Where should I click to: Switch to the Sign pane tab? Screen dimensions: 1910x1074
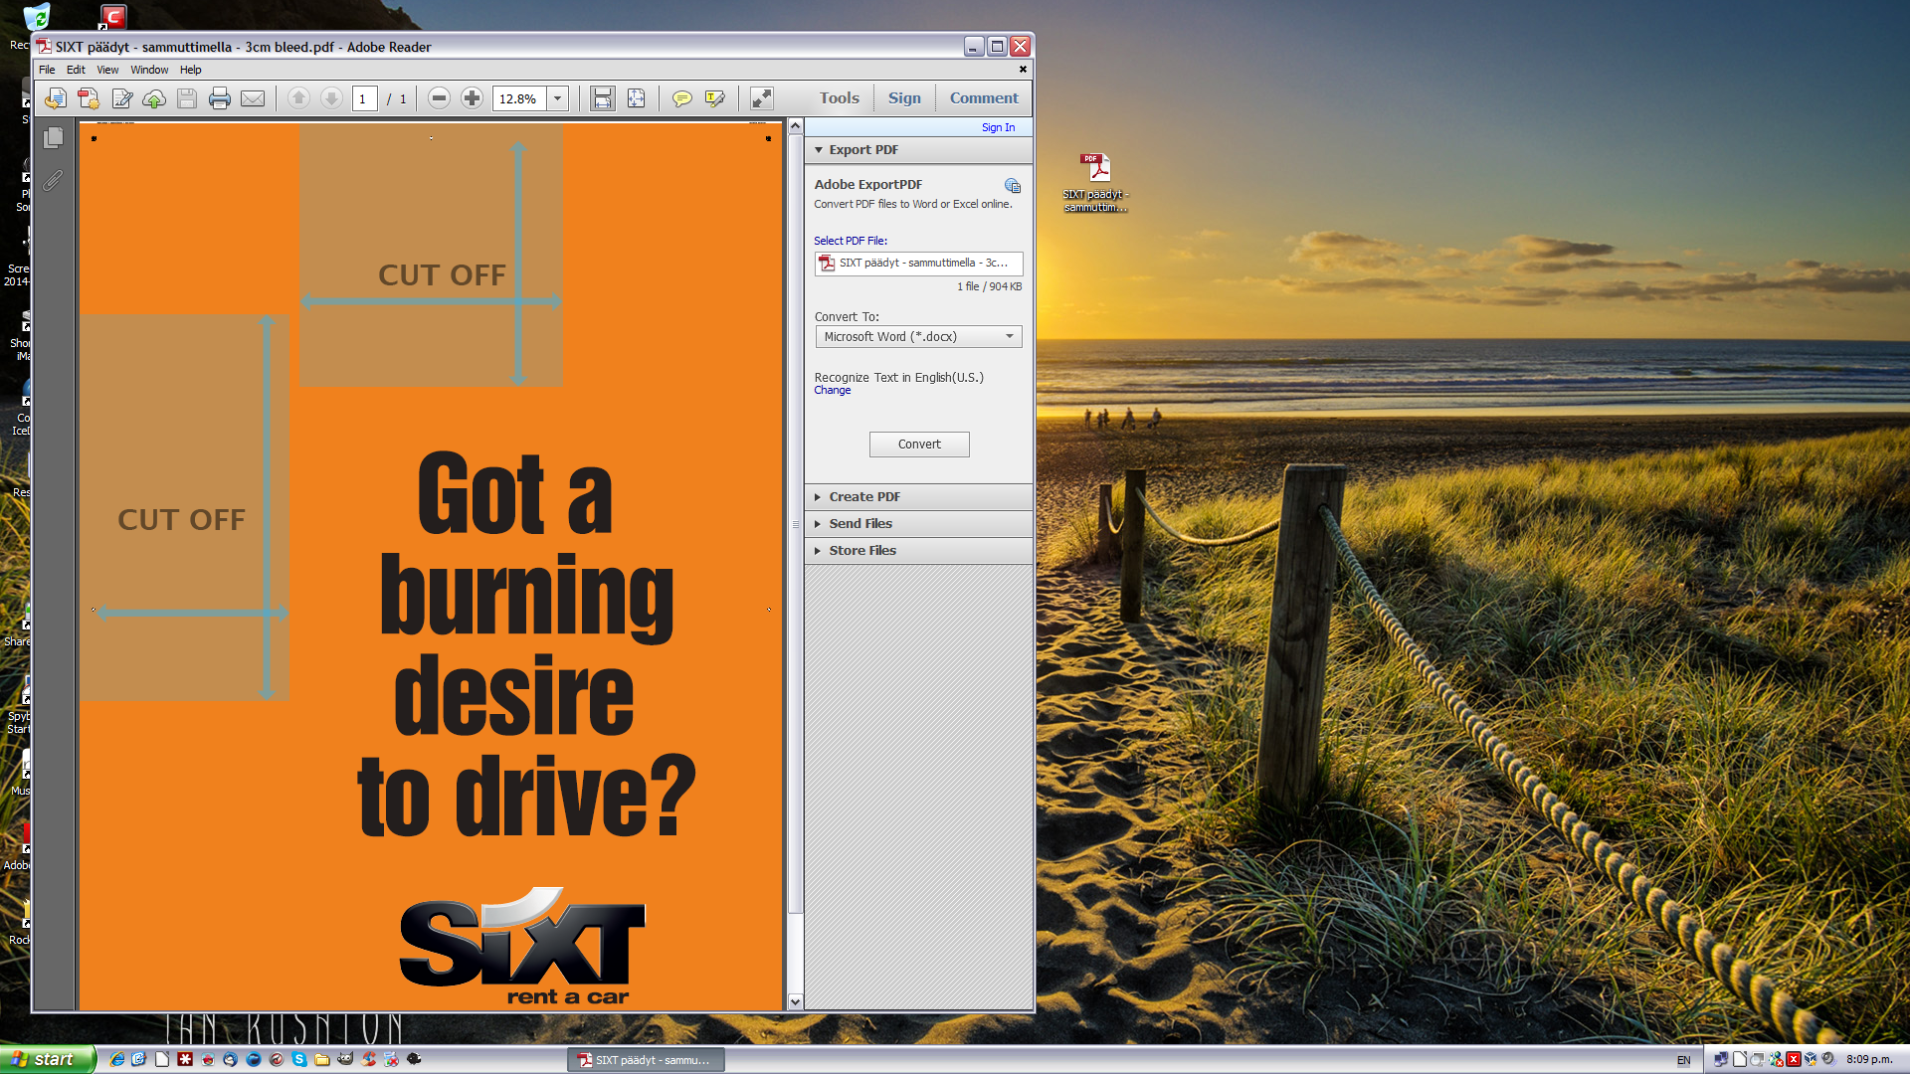point(904,97)
